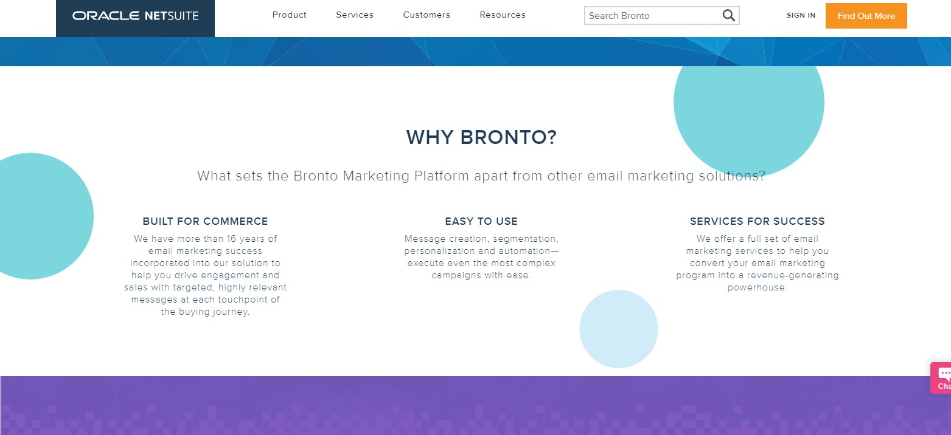Screen dimensions: 951x435
Task: Click the SIGN IN link
Action: pyautogui.click(x=801, y=16)
